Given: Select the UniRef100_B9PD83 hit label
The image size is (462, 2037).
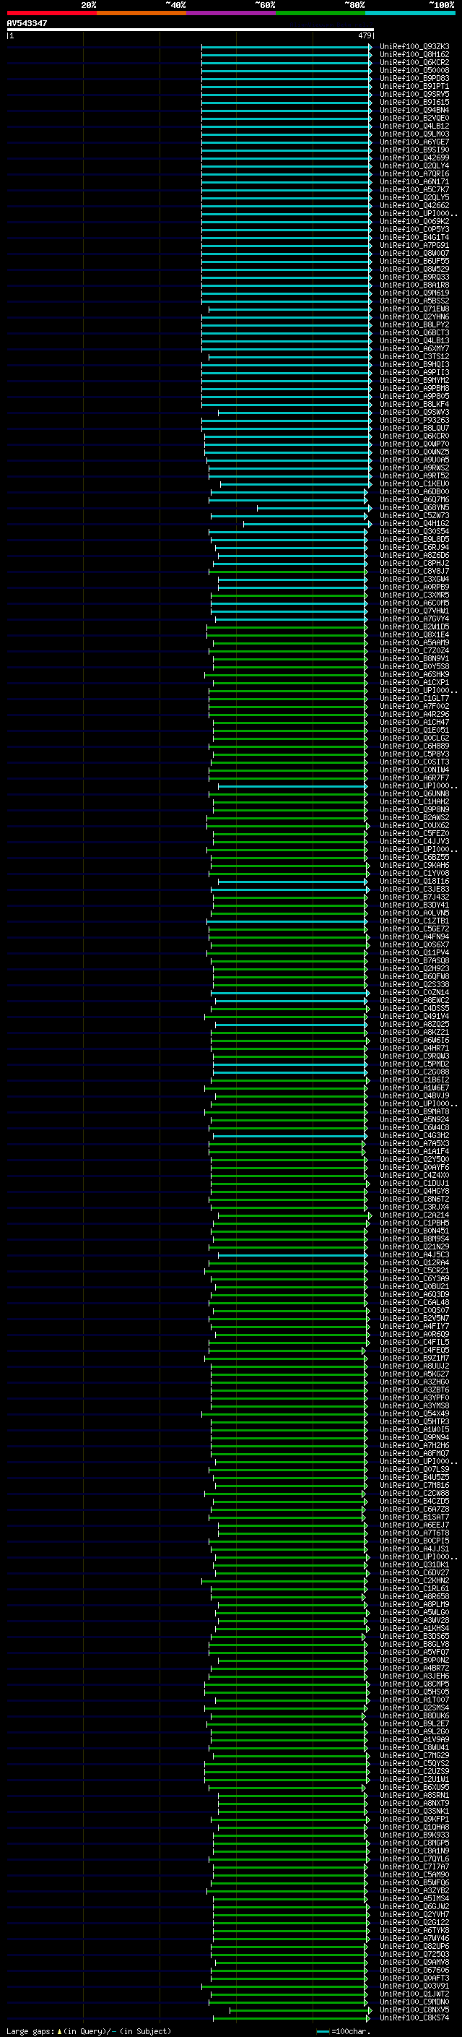Looking at the screenshot, I should coord(414,78).
